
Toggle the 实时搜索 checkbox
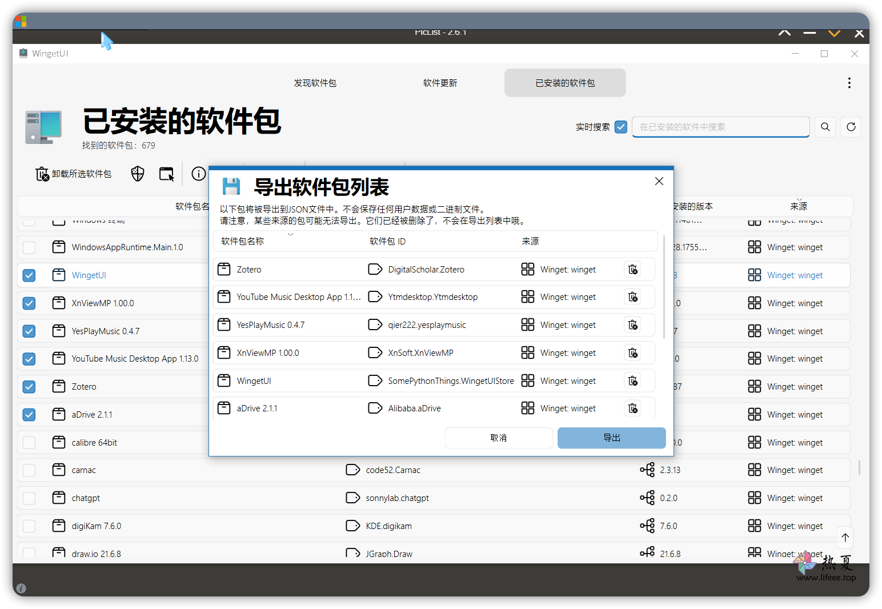tap(621, 127)
